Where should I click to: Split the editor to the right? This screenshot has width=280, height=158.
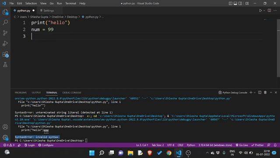coord(269,11)
